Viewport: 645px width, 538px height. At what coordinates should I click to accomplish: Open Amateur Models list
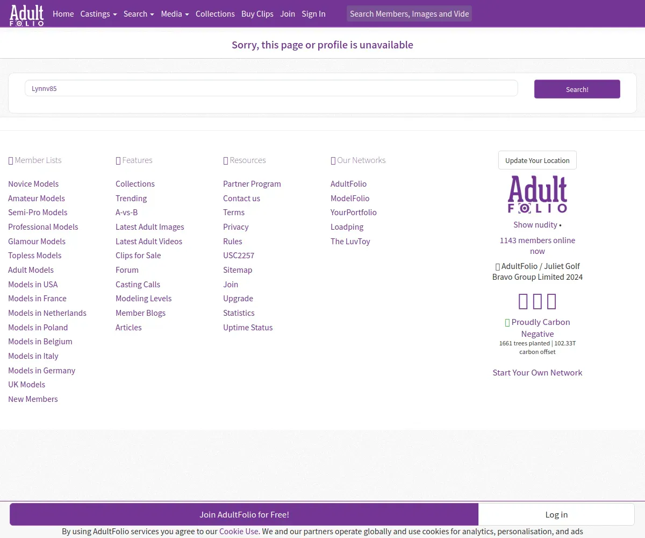point(37,198)
